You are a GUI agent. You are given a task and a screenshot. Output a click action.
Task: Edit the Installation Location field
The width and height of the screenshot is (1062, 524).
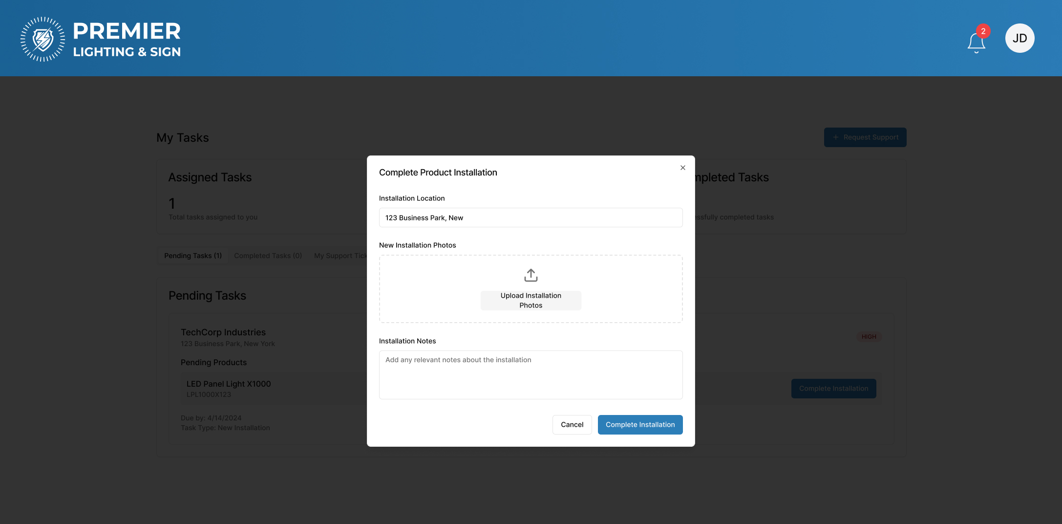531,218
